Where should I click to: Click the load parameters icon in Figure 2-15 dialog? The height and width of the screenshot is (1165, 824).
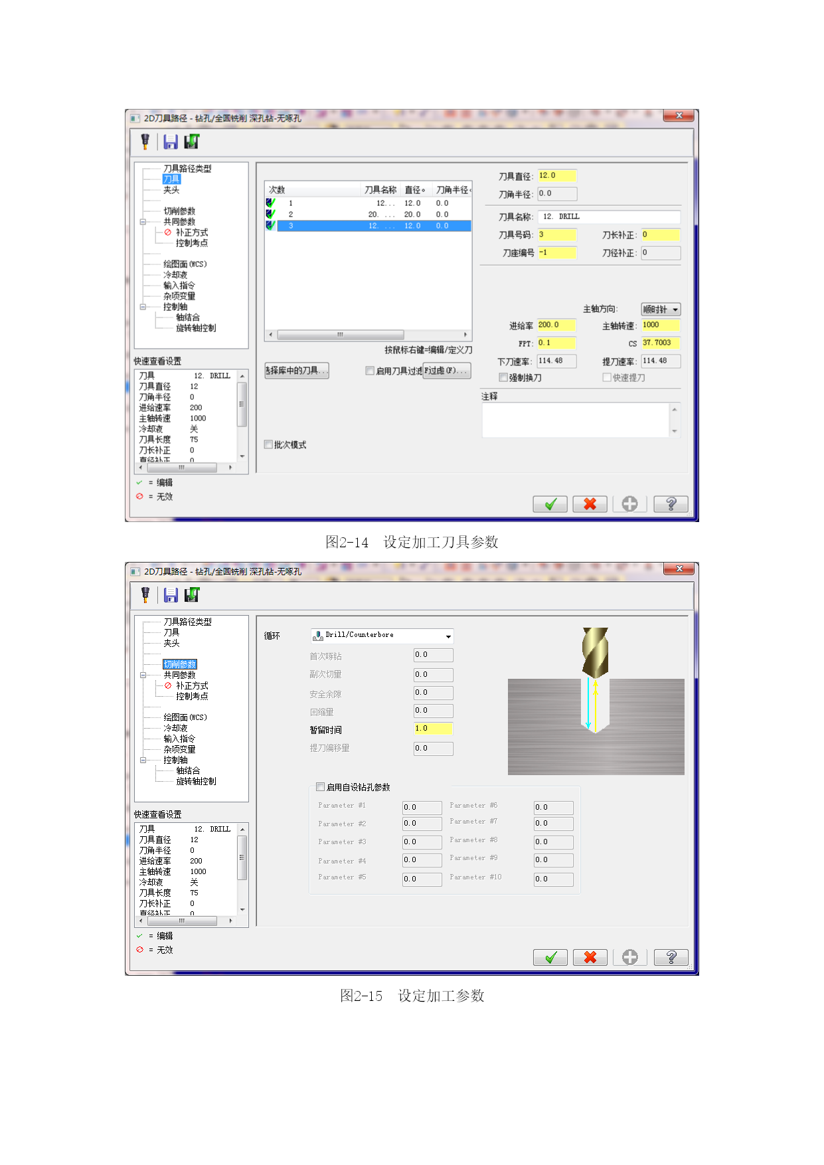(x=192, y=594)
